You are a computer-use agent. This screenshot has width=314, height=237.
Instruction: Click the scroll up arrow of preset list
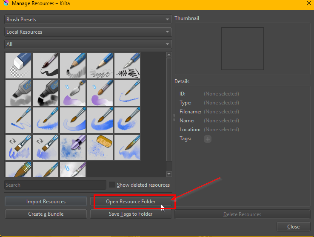[169, 55]
